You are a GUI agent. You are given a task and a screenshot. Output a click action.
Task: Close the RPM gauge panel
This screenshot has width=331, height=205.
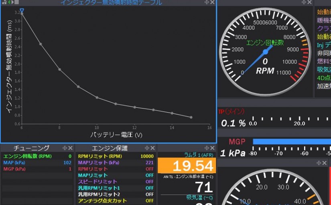click(x=309, y=2)
